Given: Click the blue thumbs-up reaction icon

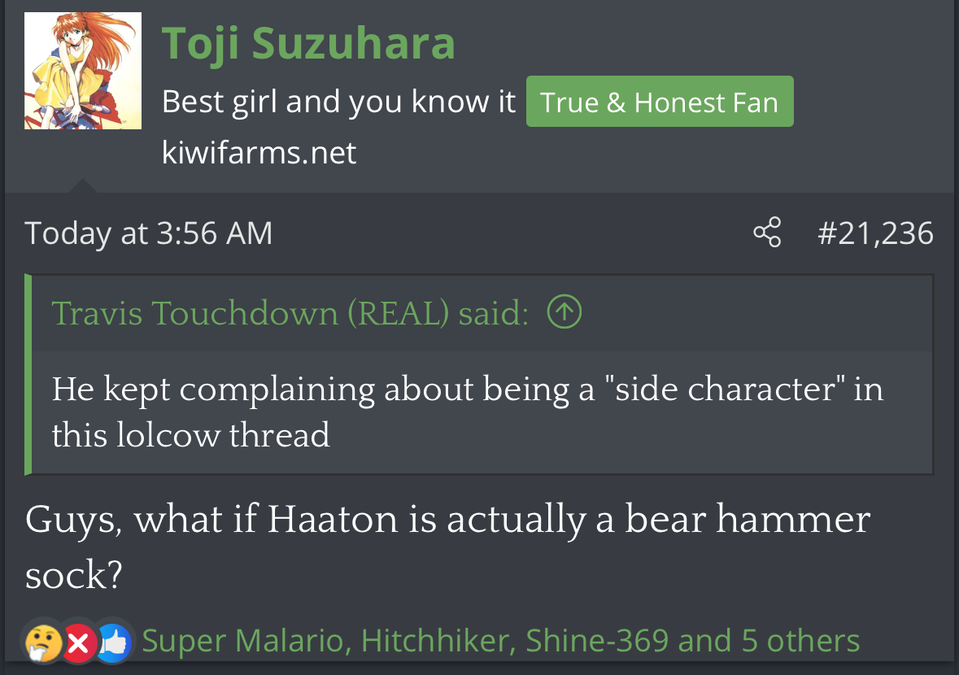Looking at the screenshot, I should (x=114, y=643).
